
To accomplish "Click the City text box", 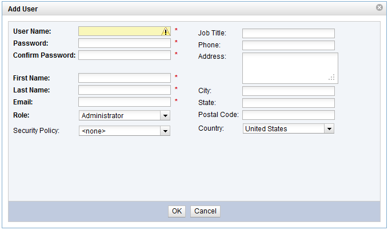I will coord(288,91).
